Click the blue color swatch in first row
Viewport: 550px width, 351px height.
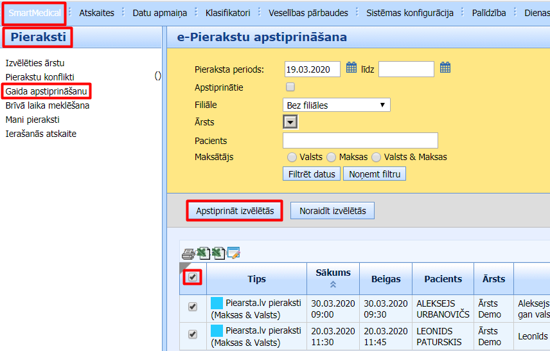(217, 303)
